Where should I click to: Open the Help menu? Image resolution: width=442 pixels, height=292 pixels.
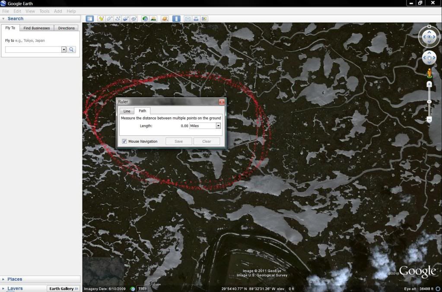[x=71, y=11]
